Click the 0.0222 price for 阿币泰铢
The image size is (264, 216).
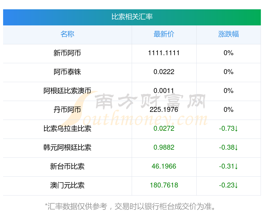[x=164, y=72]
